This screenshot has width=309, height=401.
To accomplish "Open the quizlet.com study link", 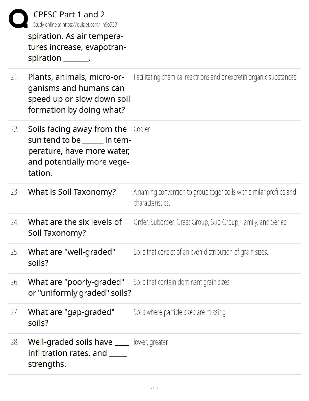I will (75, 25).
